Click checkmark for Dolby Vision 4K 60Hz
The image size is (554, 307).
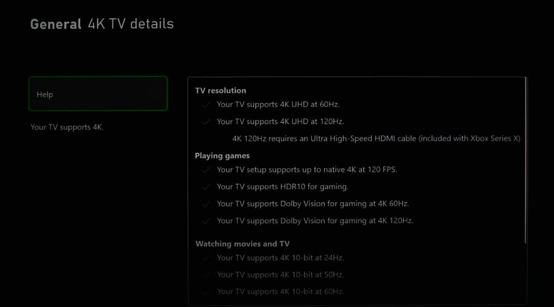pos(206,204)
